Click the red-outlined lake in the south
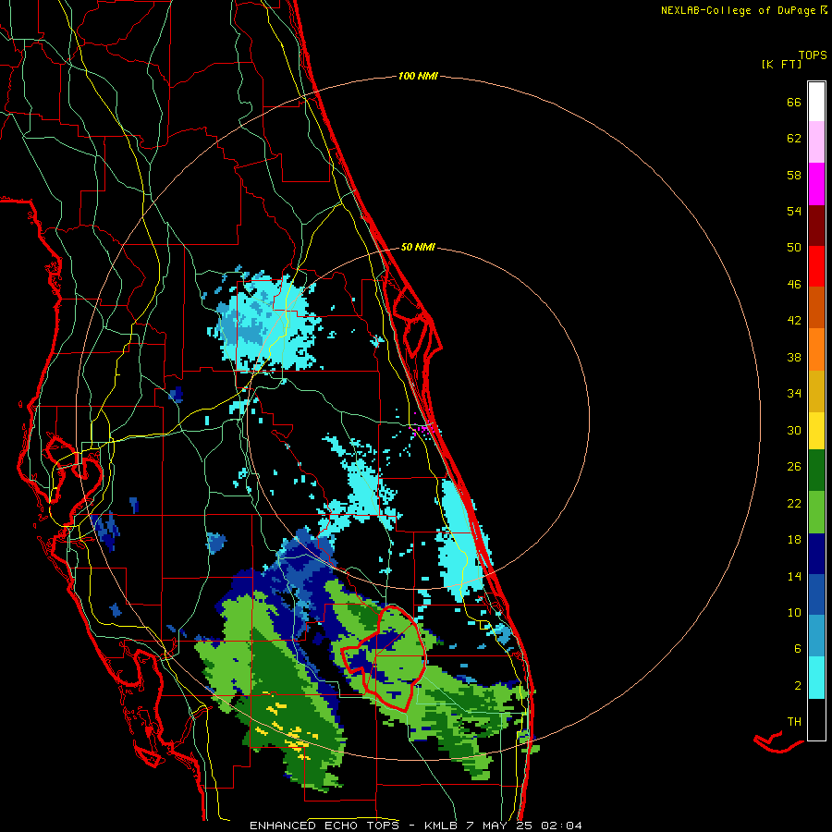The width and height of the screenshot is (832, 832). click(x=384, y=657)
